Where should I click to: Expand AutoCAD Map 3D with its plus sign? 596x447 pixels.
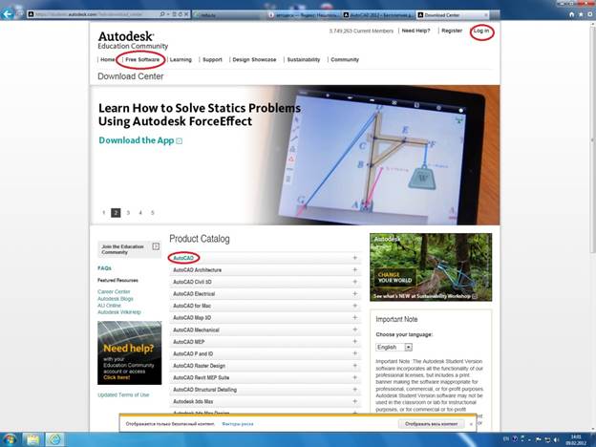click(354, 317)
